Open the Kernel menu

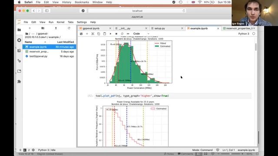coord(60,22)
